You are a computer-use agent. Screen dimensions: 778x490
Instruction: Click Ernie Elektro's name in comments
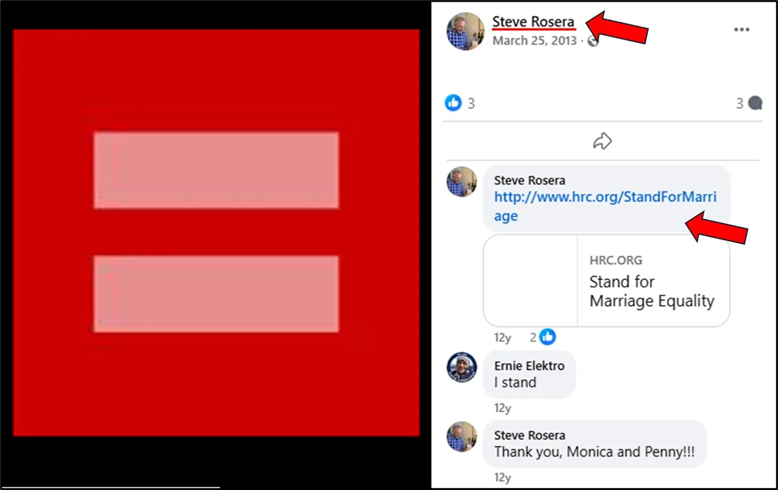(x=529, y=366)
